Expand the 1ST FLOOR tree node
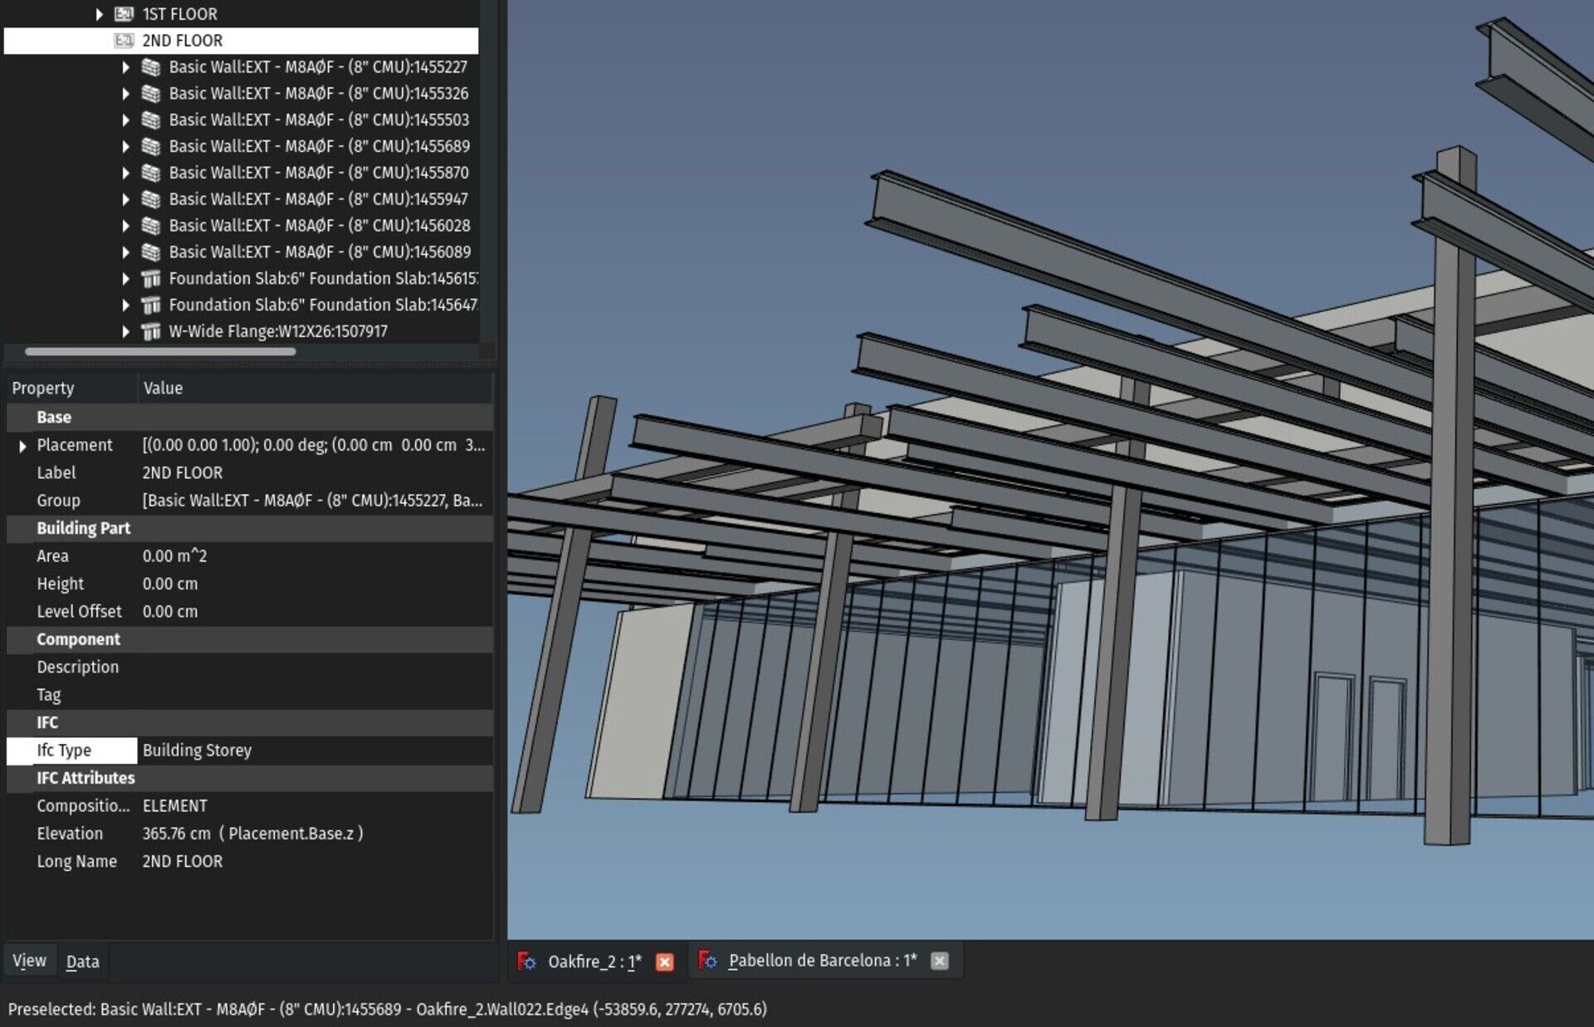Image resolution: width=1594 pixels, height=1027 pixels. coord(99,14)
